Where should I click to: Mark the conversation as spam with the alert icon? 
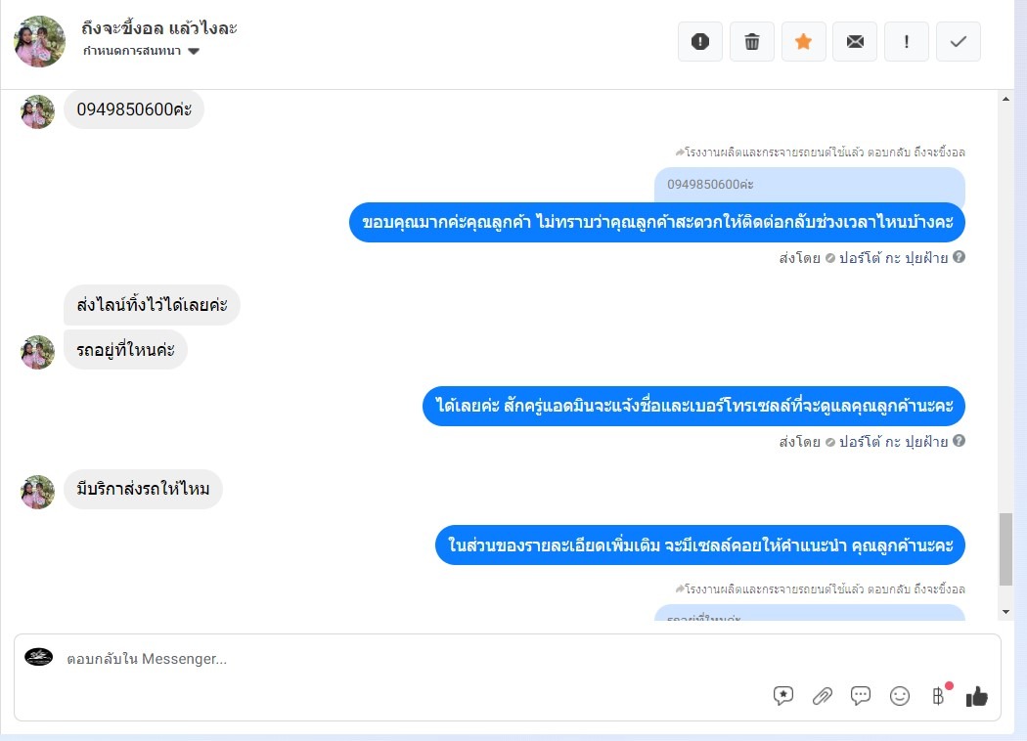[700, 41]
